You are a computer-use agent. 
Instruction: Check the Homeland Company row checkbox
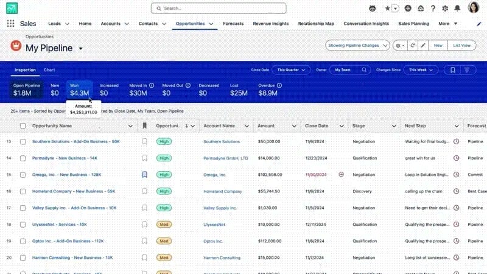pos(23,191)
